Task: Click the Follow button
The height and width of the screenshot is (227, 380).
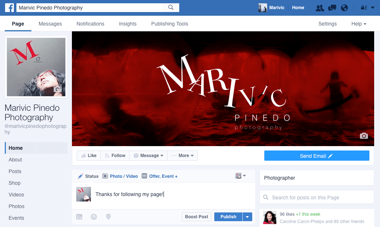Action: click(115, 156)
